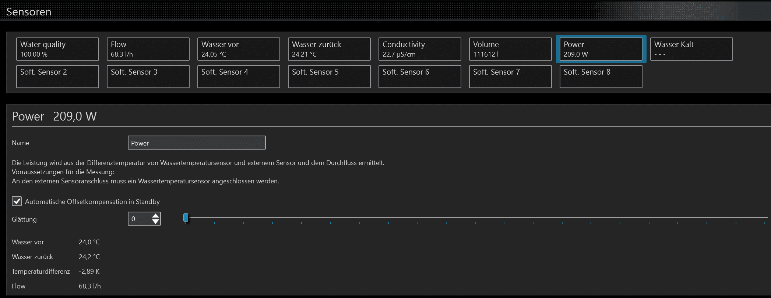Viewport: 771px width, 298px height.
Task: Click the Flow value 68,3 l/h in details
Action: click(x=90, y=286)
